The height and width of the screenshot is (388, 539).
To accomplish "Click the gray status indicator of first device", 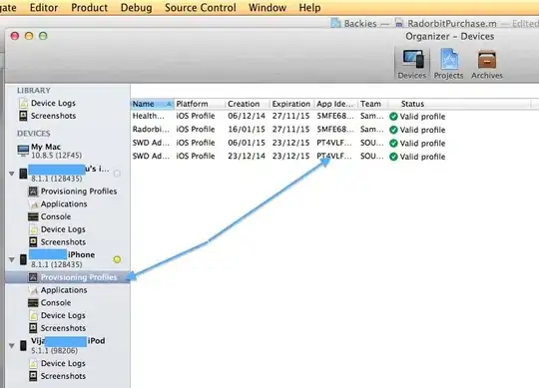I will point(117,174).
